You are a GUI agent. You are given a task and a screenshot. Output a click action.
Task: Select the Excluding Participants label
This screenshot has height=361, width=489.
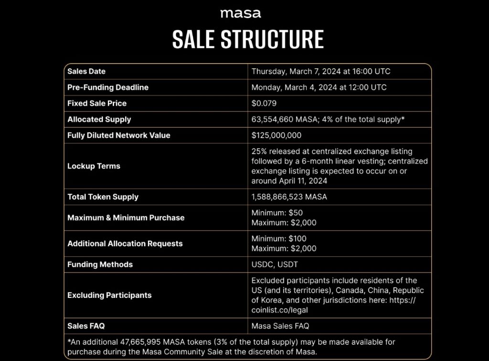point(109,295)
